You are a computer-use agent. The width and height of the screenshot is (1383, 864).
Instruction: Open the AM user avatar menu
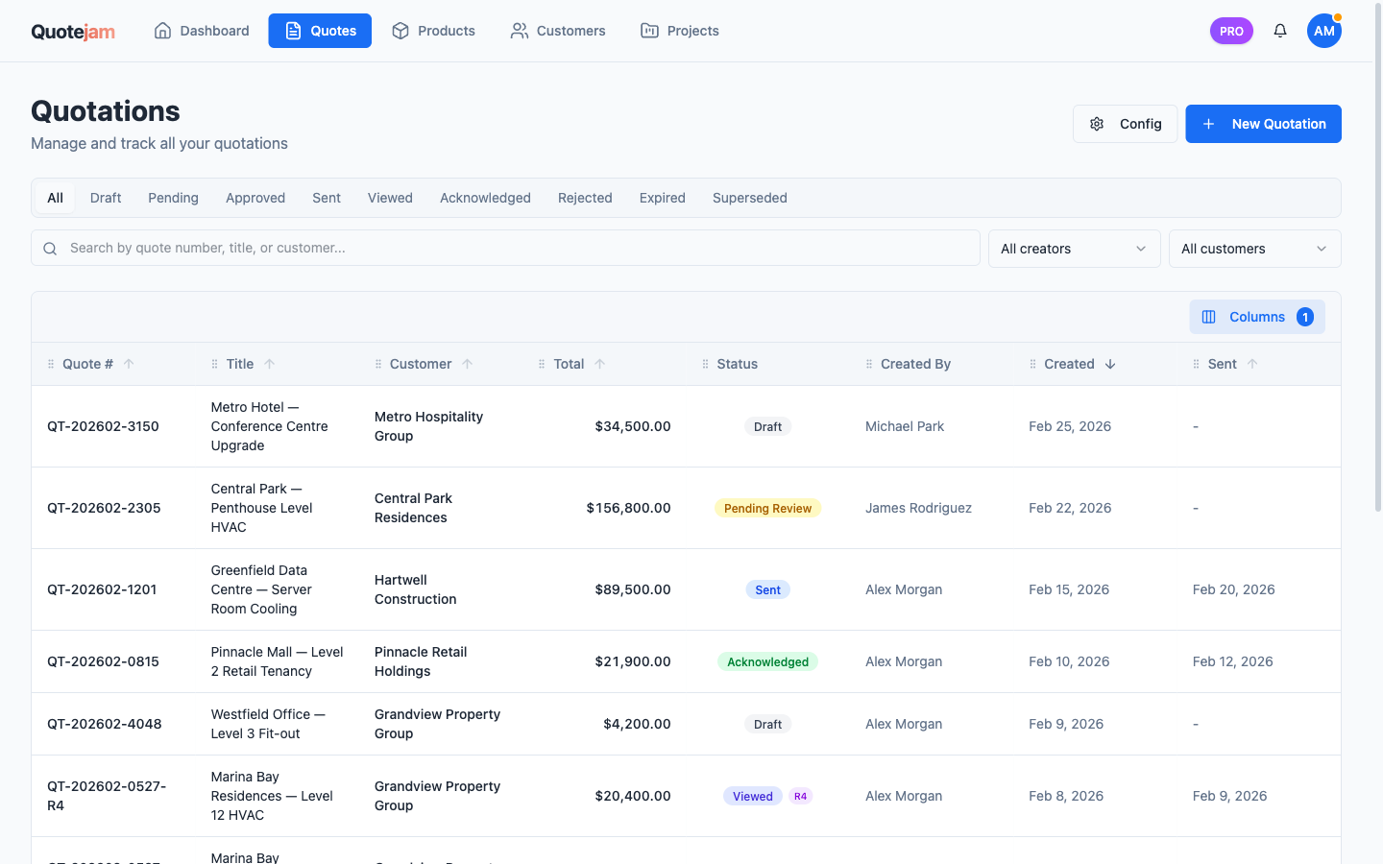pyautogui.click(x=1323, y=31)
